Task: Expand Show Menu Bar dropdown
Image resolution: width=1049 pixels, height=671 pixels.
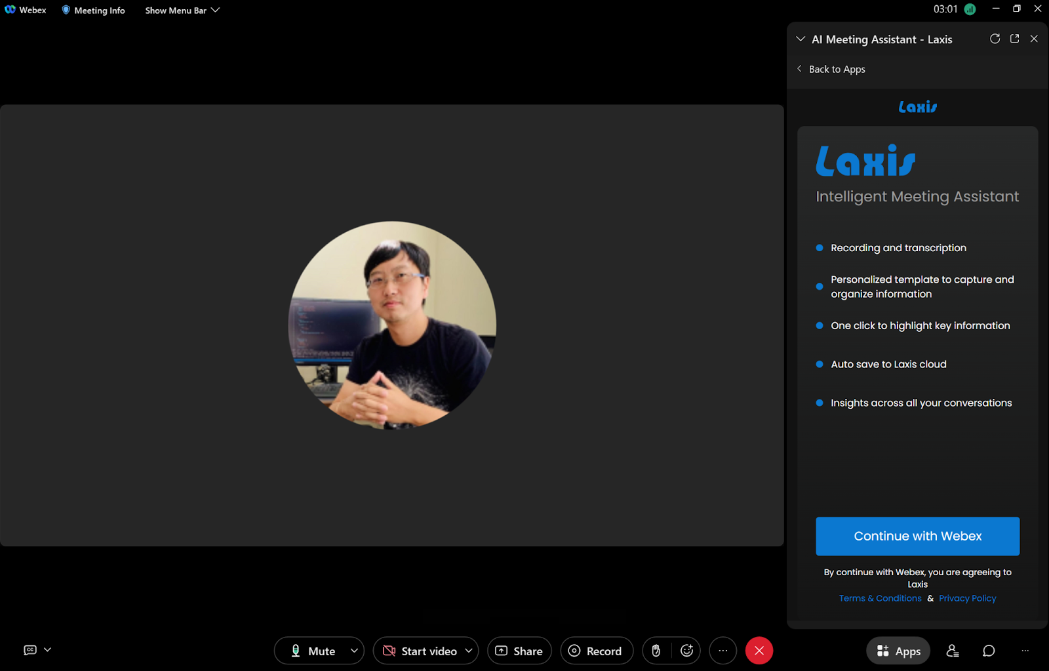Action: pyautogui.click(x=182, y=10)
